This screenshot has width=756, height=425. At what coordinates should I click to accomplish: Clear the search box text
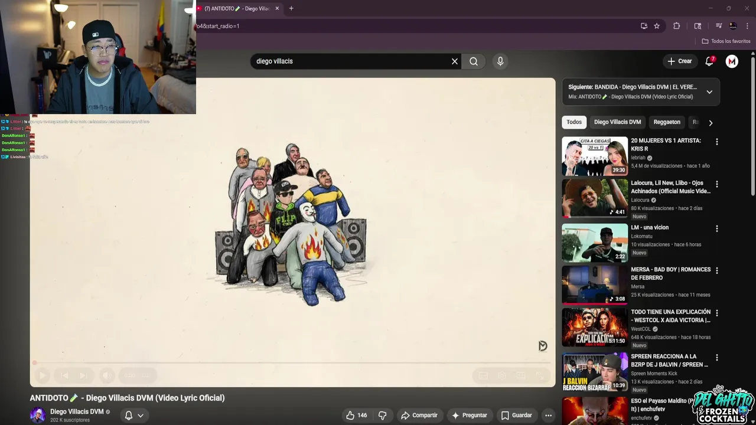(455, 61)
